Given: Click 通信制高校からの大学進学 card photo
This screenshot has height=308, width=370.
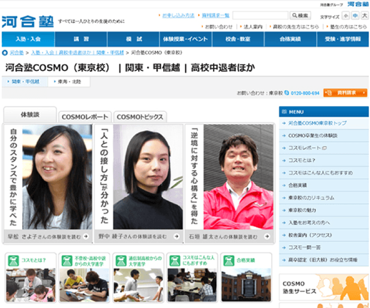Looking at the screenshot, I should (138, 285).
